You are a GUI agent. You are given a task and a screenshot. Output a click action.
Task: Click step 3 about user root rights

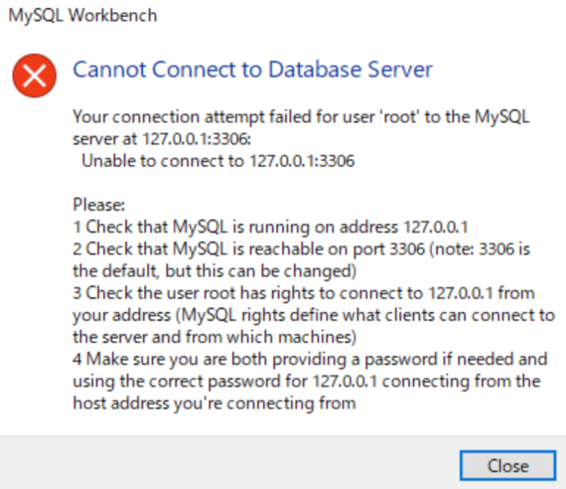click(304, 293)
